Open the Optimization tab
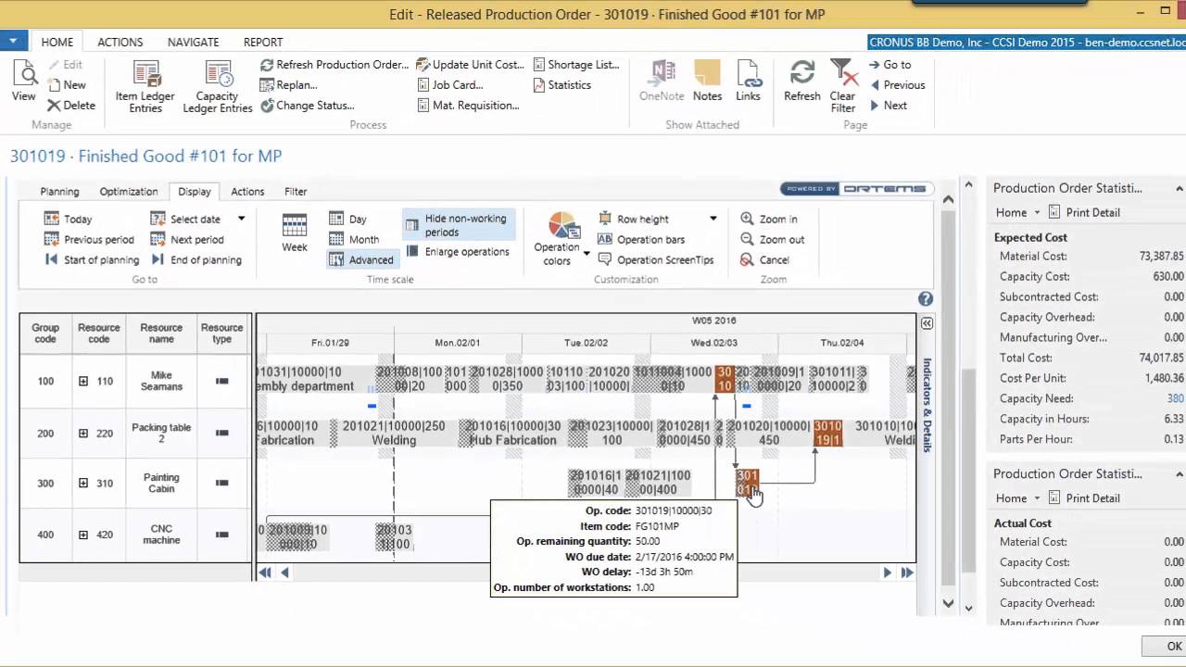The width and height of the screenshot is (1186, 667). pos(129,192)
